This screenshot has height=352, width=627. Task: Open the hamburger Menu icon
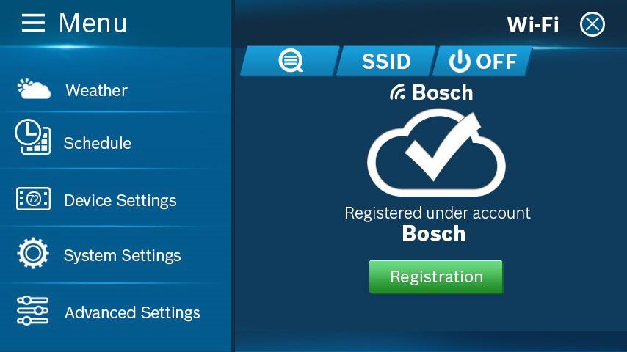[33, 23]
